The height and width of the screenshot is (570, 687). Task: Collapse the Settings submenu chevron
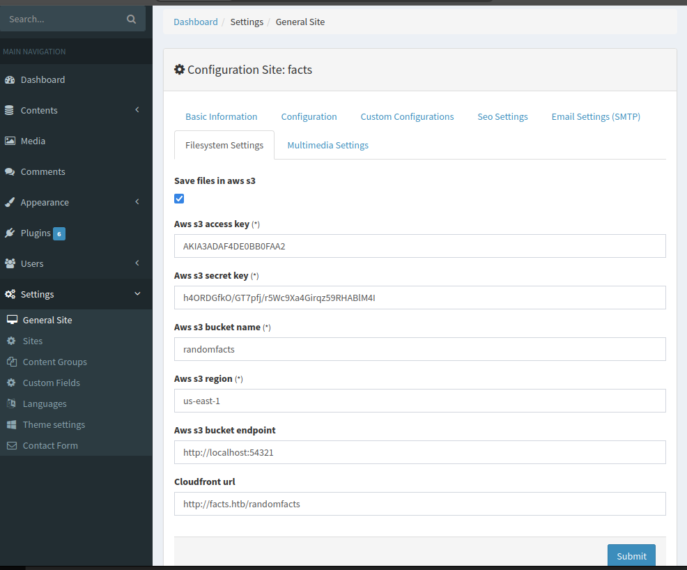pos(137,293)
